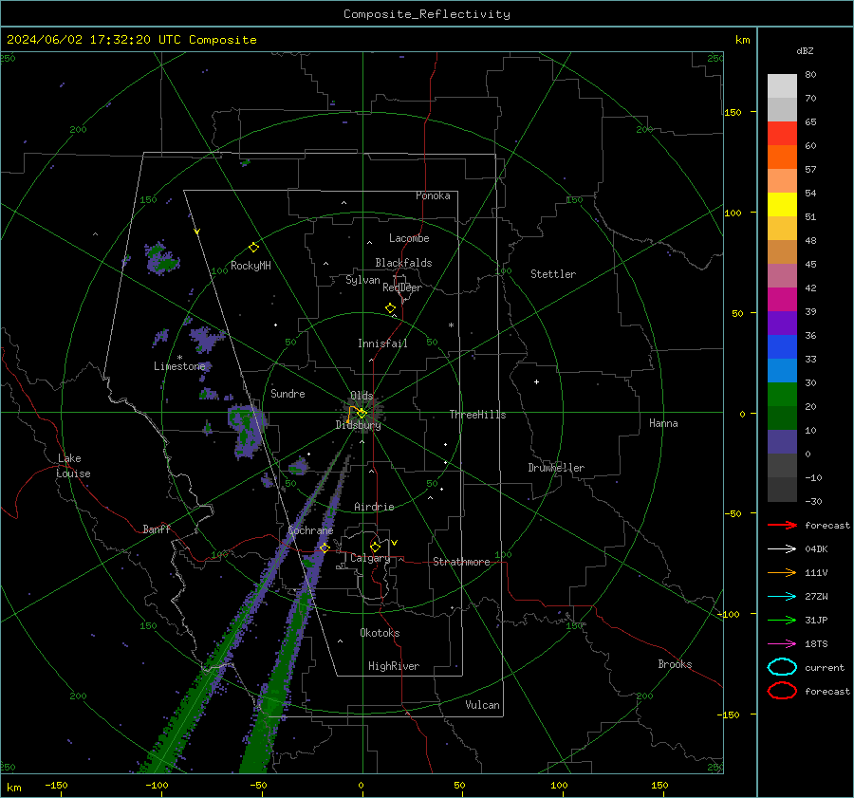
Task: Click the red forecast arrow in legend
Action: pyautogui.click(x=782, y=525)
